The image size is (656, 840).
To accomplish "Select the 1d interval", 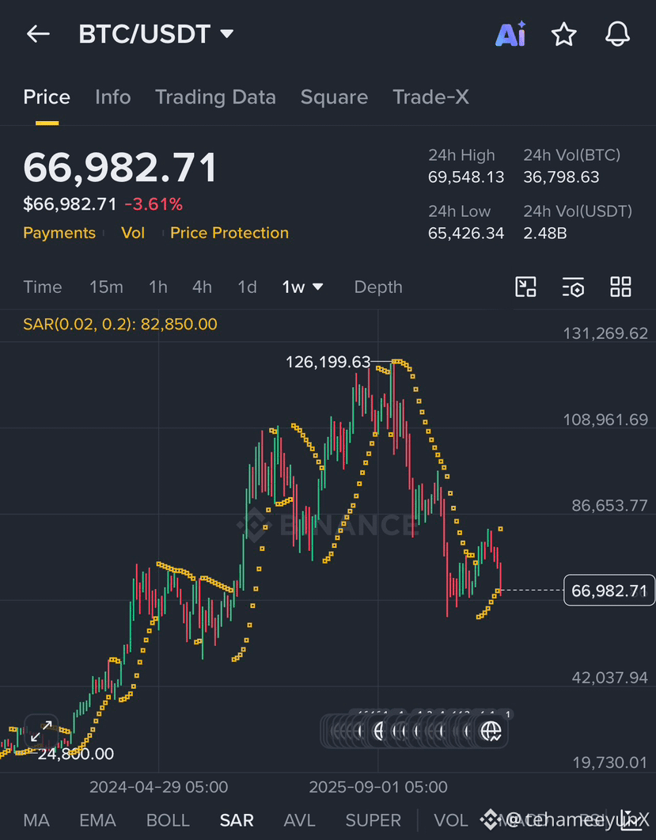I will (x=247, y=287).
